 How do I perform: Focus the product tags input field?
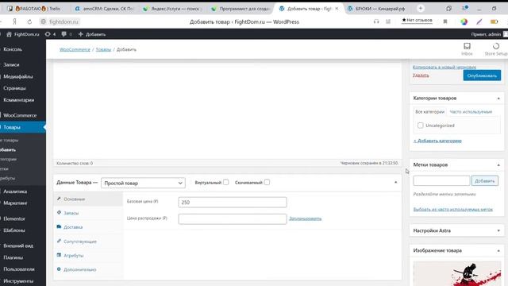click(x=441, y=180)
